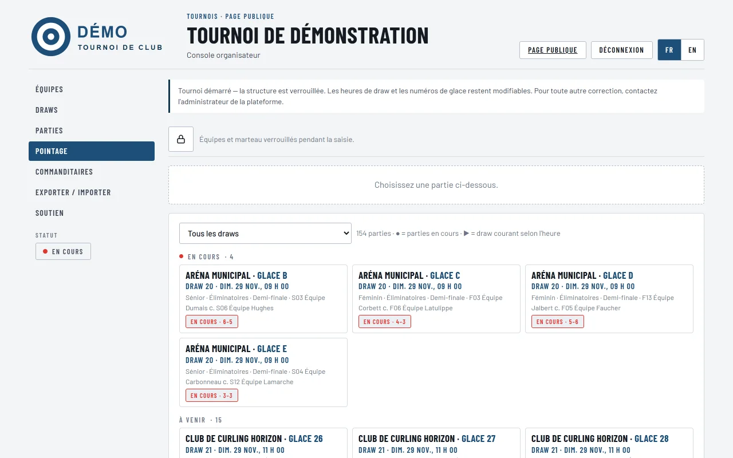Select the Aréna Municipal Glace E game card
The height and width of the screenshot is (458, 733).
coord(263,372)
